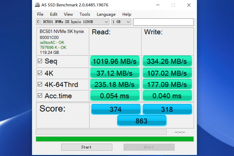Click the total score 863
Image resolution: width=234 pixels, height=156 pixels.
[x=142, y=121]
